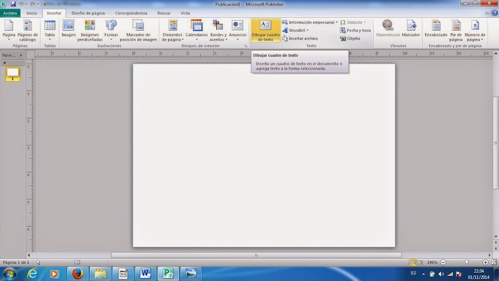Open Número de página options
Image resolution: width=499 pixels, height=281 pixels.
(x=475, y=30)
